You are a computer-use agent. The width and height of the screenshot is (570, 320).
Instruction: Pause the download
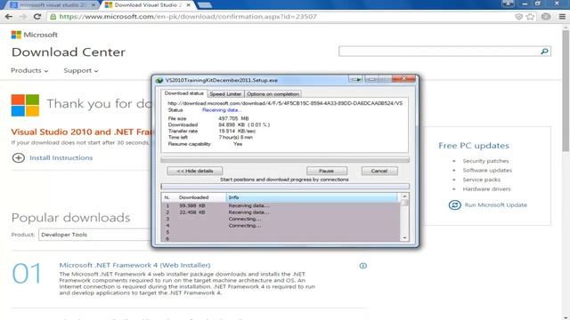(x=327, y=171)
